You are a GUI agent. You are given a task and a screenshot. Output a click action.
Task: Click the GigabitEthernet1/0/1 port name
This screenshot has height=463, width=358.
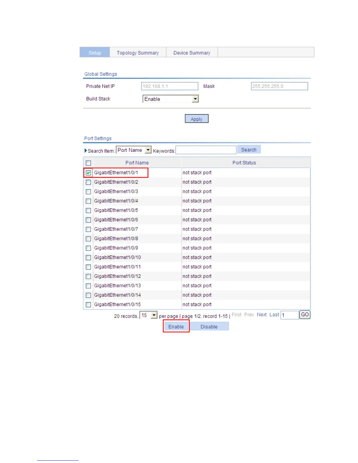tap(116, 172)
